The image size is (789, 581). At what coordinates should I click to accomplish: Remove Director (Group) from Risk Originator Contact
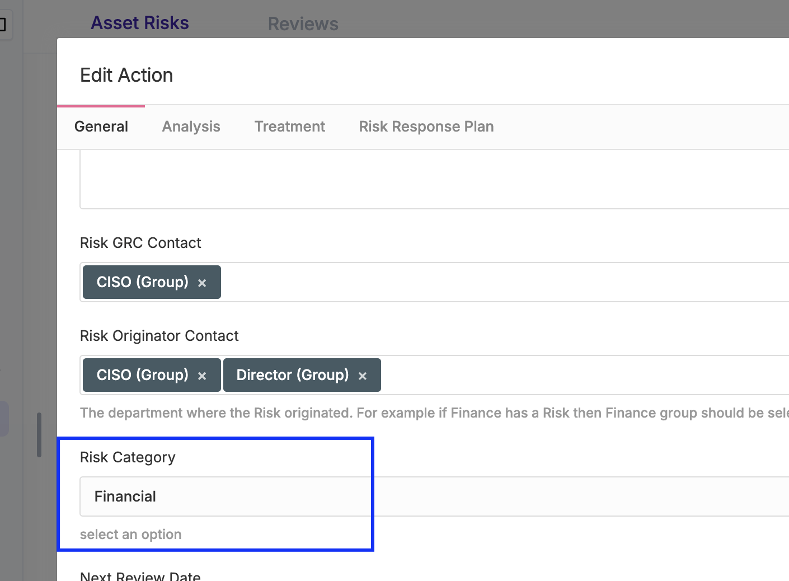(363, 376)
